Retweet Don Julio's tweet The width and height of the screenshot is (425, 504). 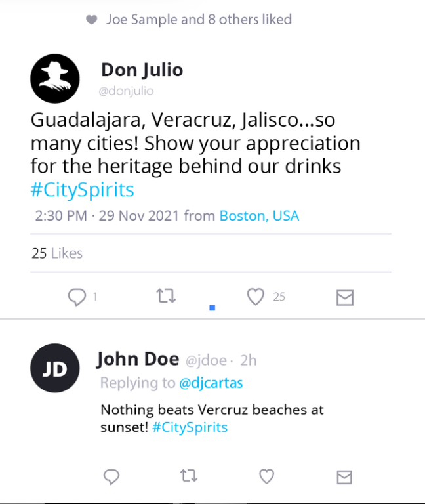click(167, 297)
